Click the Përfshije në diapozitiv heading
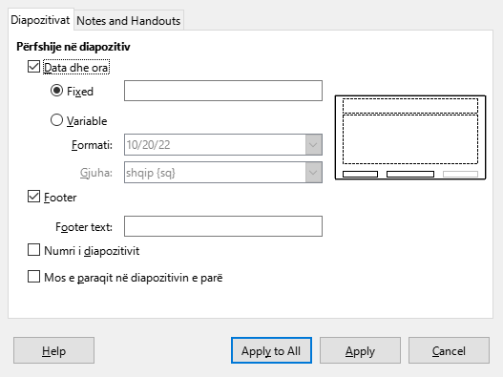 coord(73,47)
